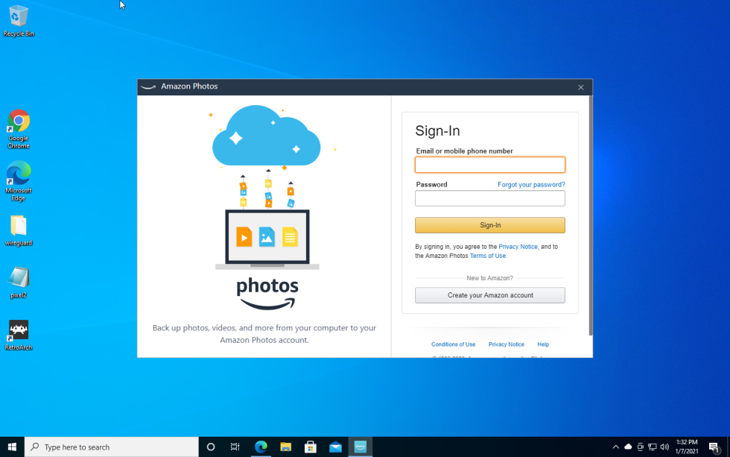Open the Create your Amazon account page
This screenshot has width=730, height=457.
pyautogui.click(x=489, y=295)
